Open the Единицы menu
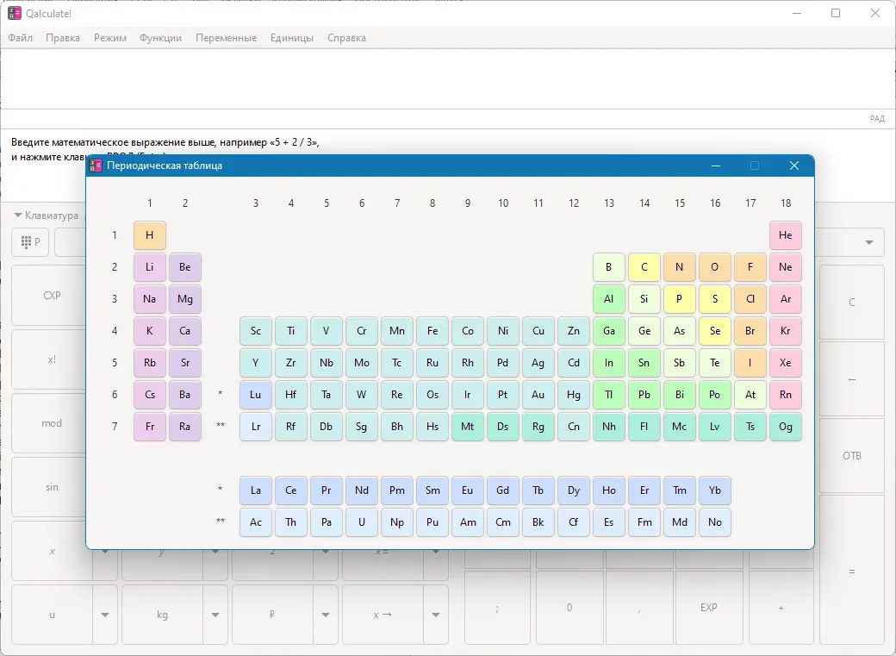 (x=292, y=38)
